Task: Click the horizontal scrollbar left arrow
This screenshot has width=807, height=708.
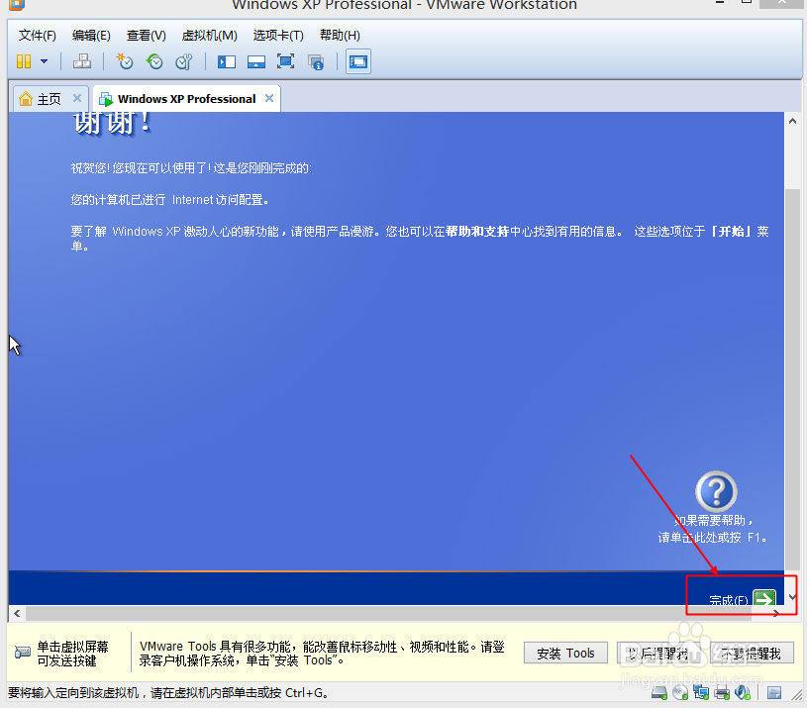Action: [17, 613]
